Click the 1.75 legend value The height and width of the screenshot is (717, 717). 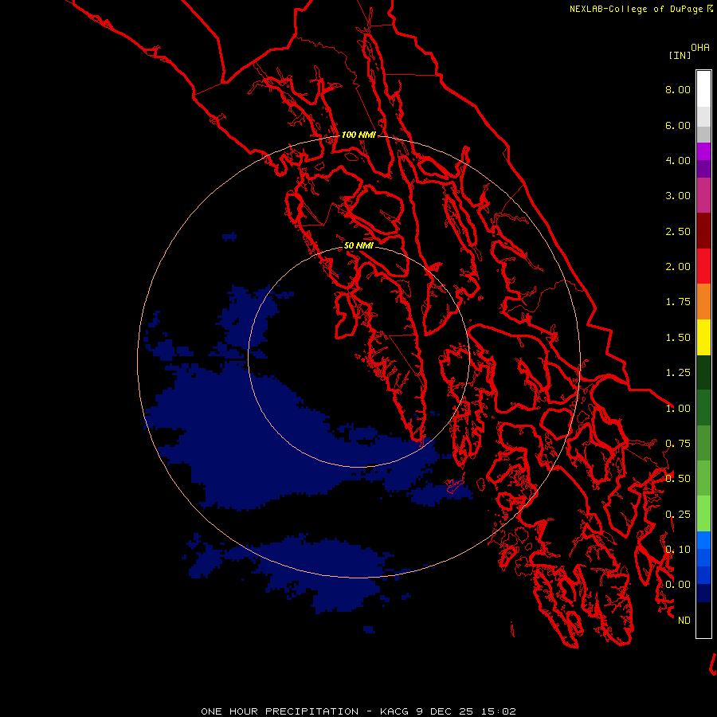(x=678, y=302)
